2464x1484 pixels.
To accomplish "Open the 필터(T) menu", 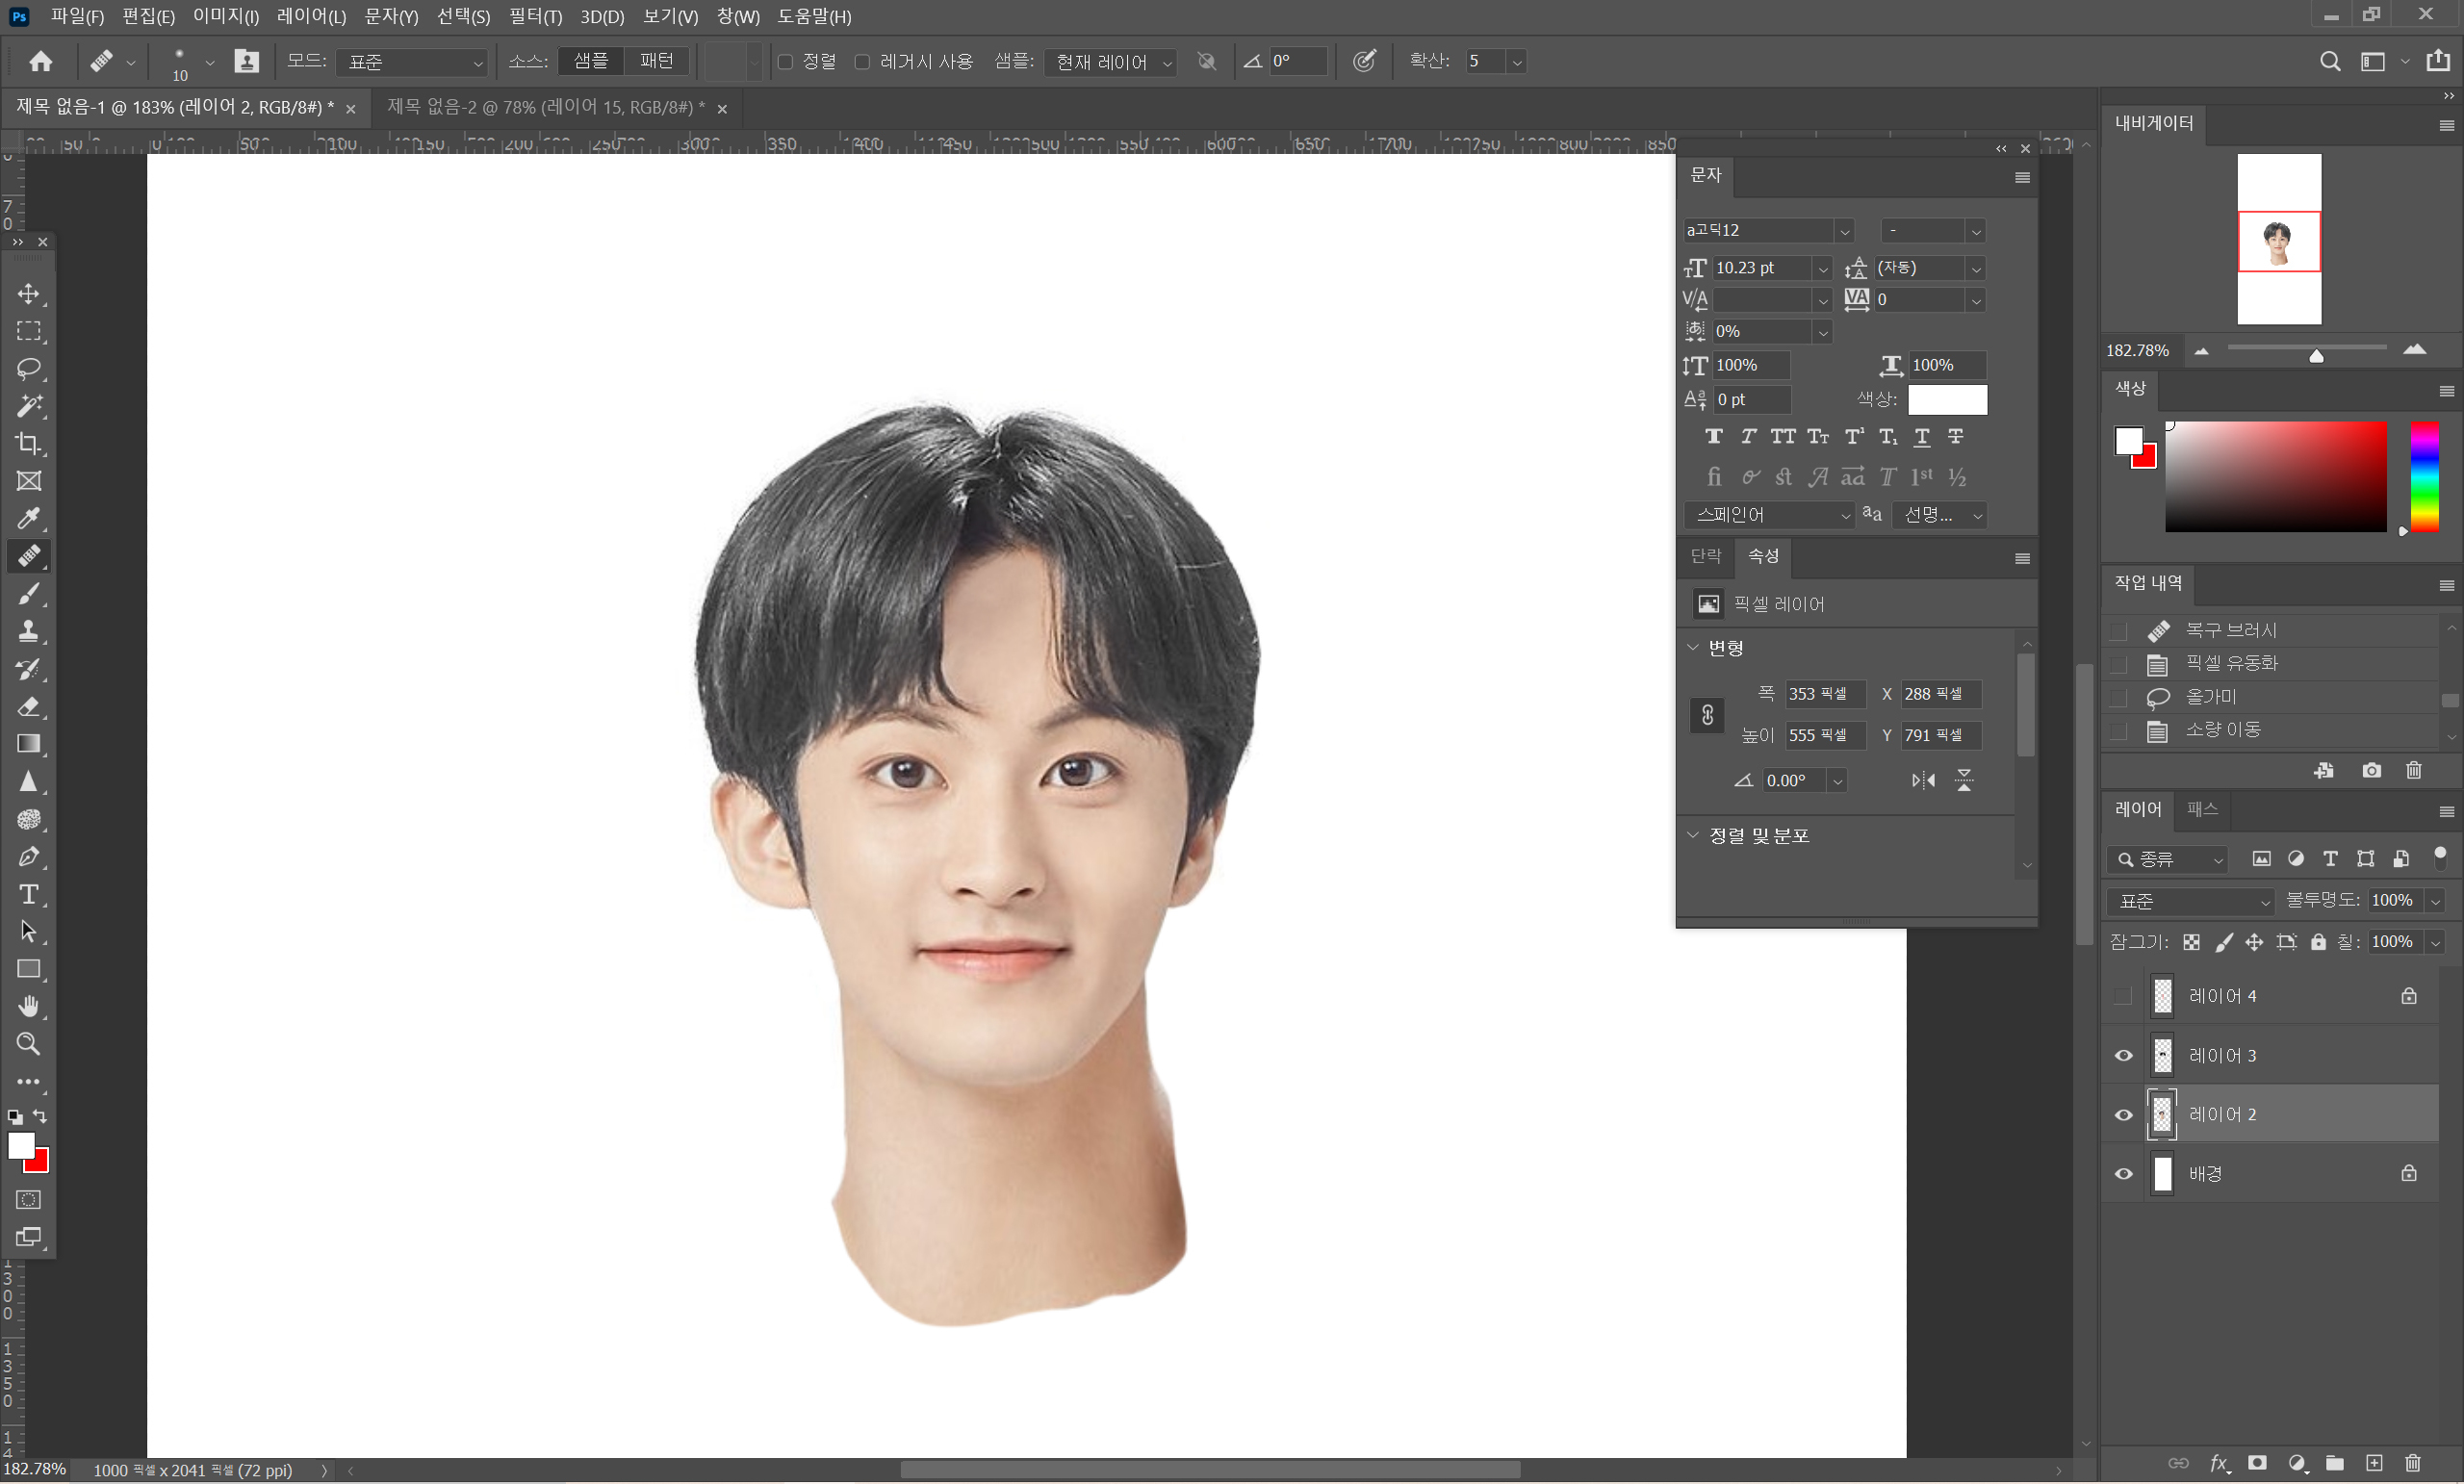I will tap(535, 16).
